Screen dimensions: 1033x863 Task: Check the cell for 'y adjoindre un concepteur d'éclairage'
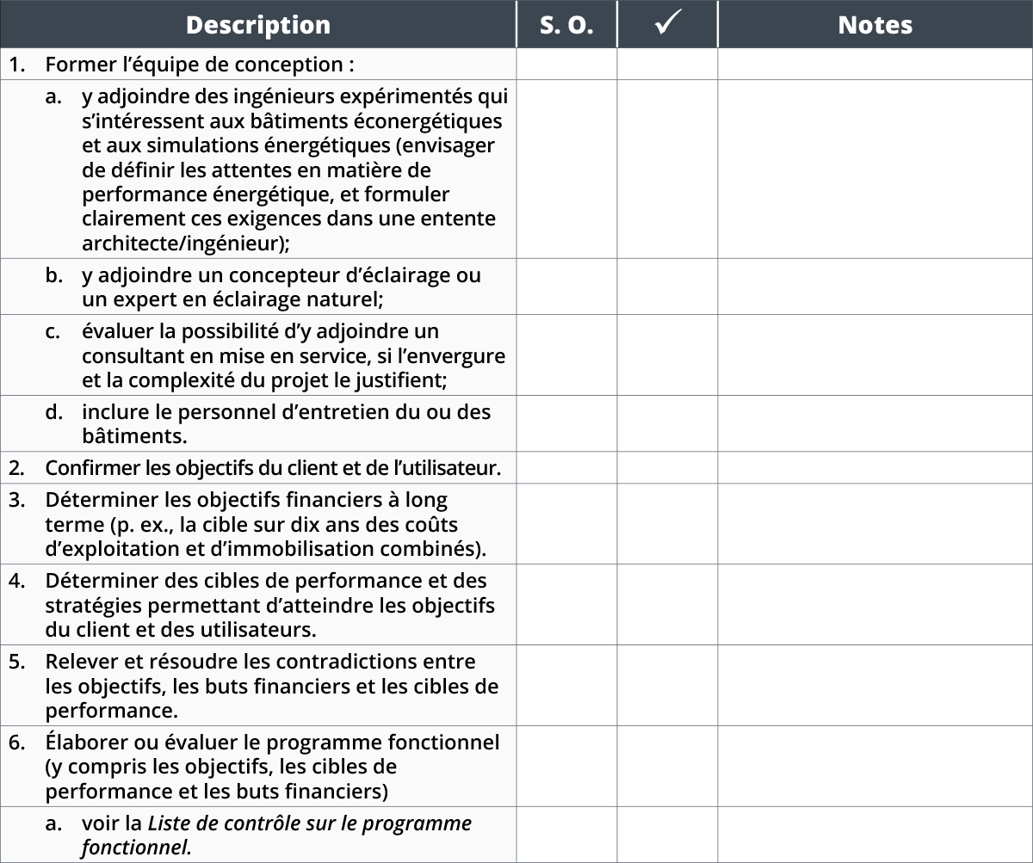coord(667,287)
